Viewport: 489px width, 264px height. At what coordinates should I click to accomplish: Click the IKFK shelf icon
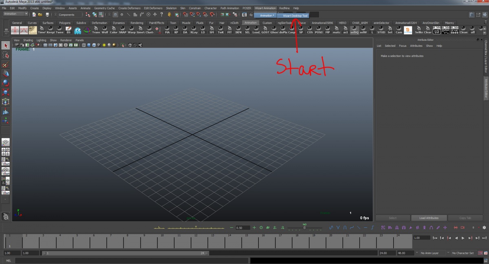(x=239, y=30)
